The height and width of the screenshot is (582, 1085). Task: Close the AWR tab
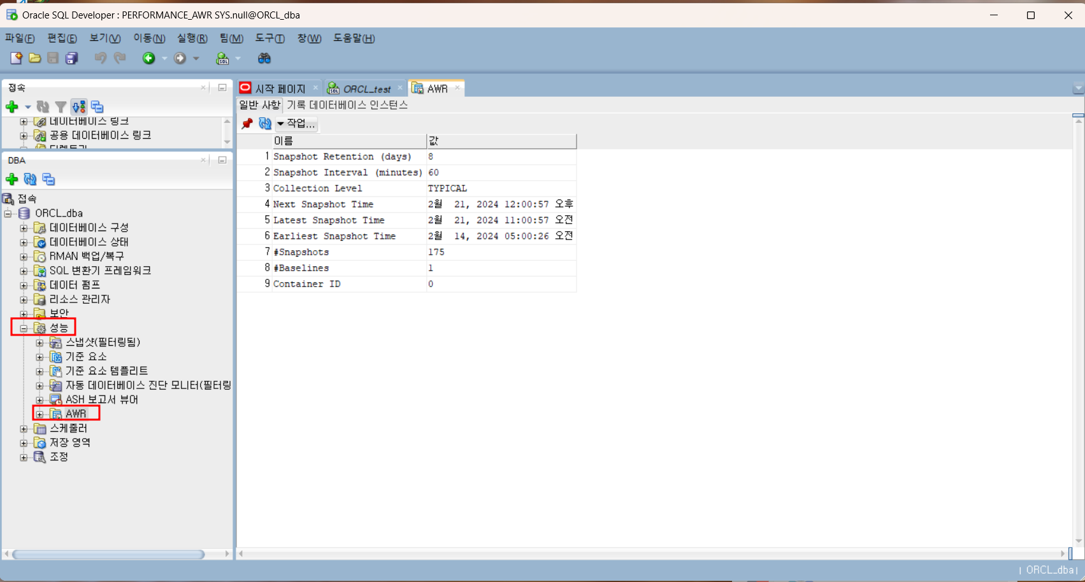pyautogui.click(x=457, y=88)
